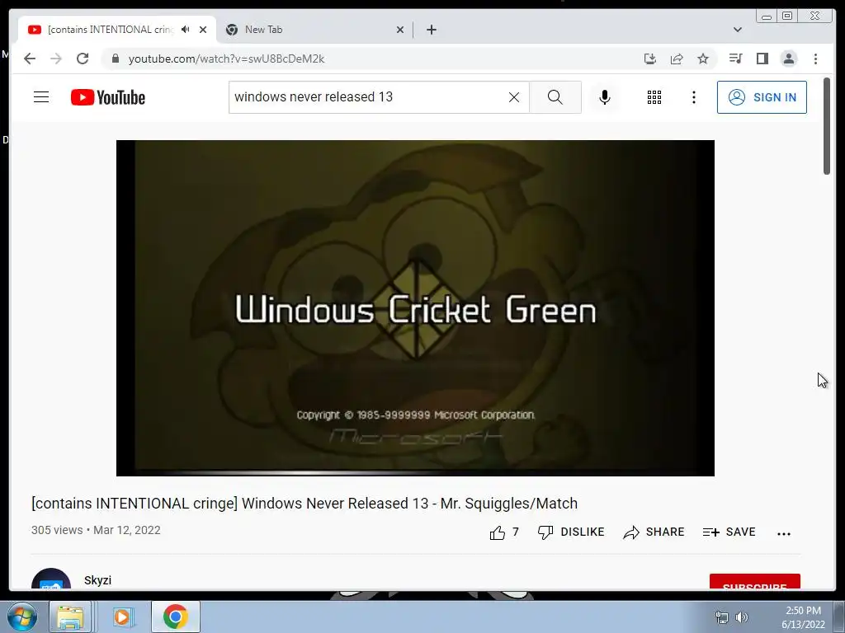Click the address bar URL
Screen dimensions: 845x633
pos(226,59)
